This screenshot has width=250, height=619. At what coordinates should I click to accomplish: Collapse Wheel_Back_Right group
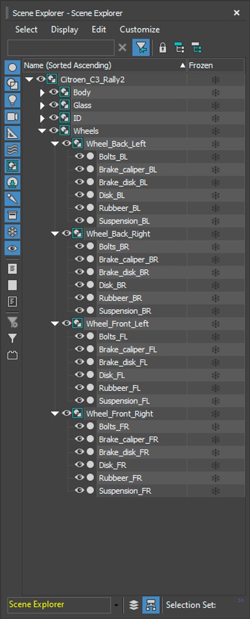[x=55, y=234]
